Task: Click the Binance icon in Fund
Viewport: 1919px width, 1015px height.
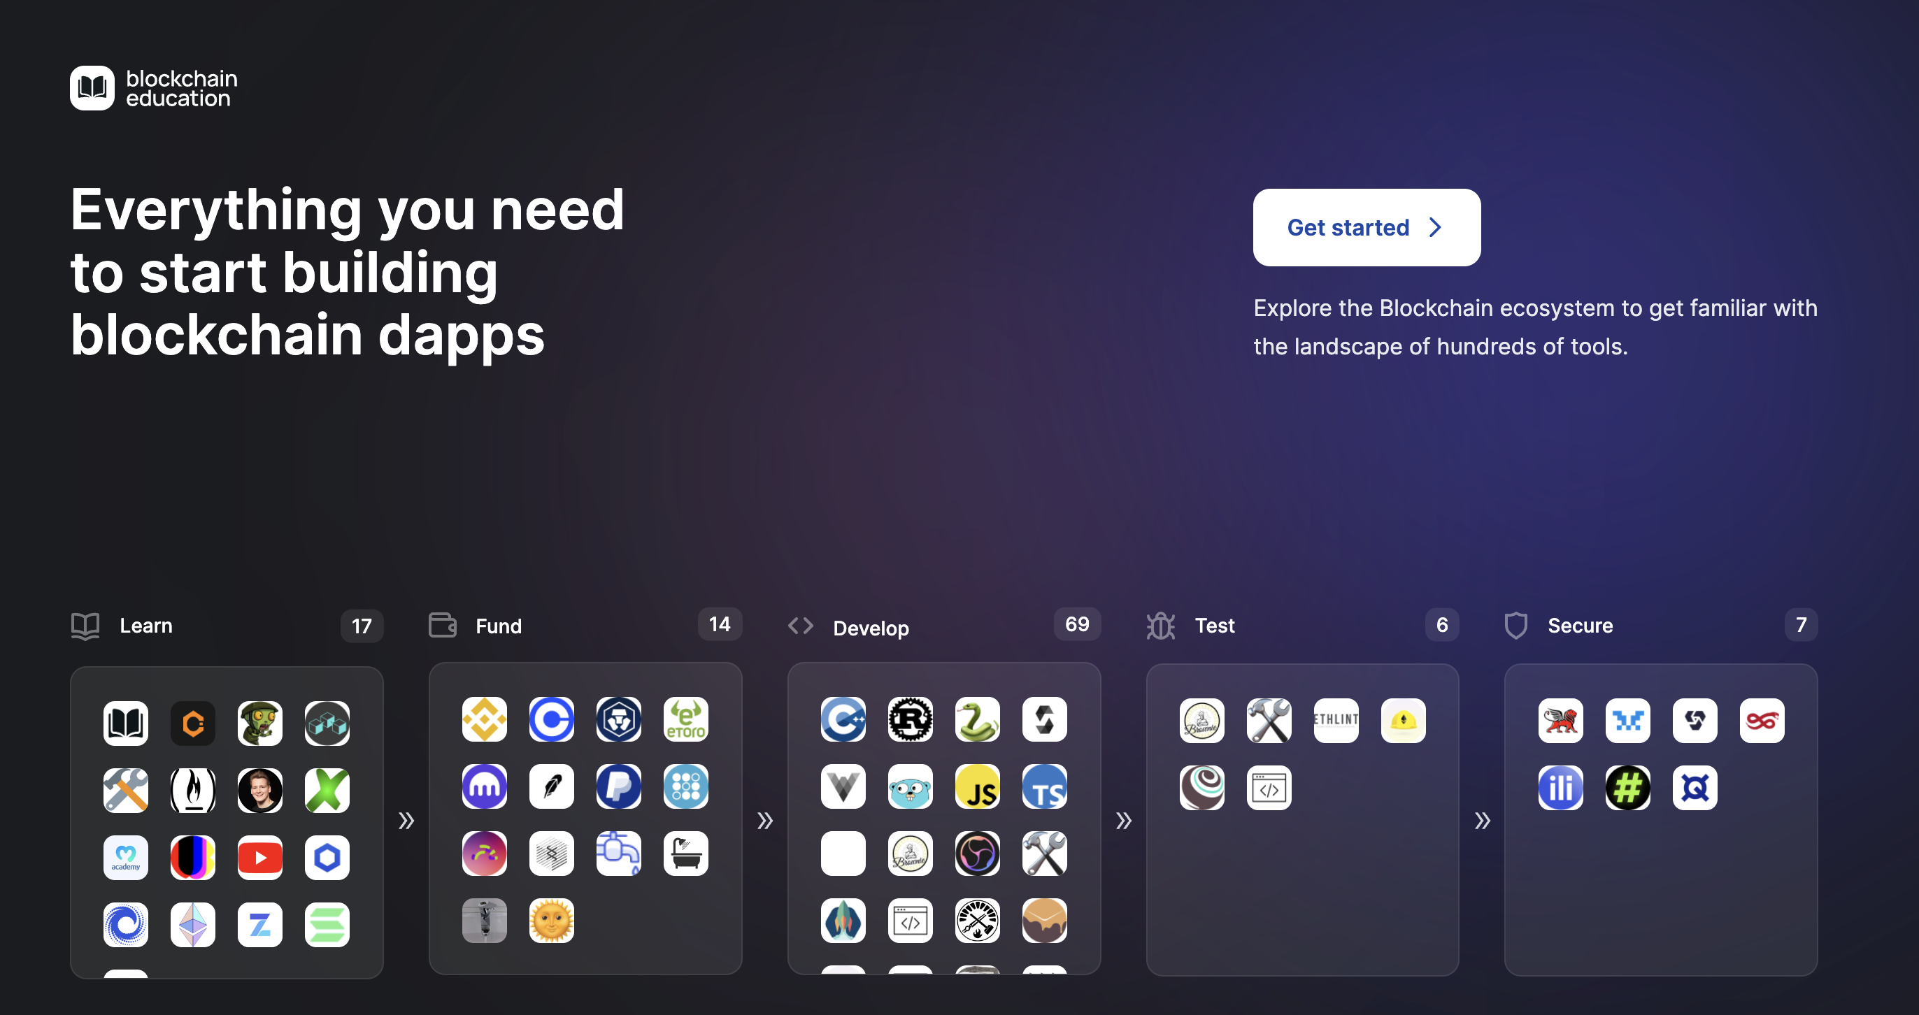Action: coord(484,719)
